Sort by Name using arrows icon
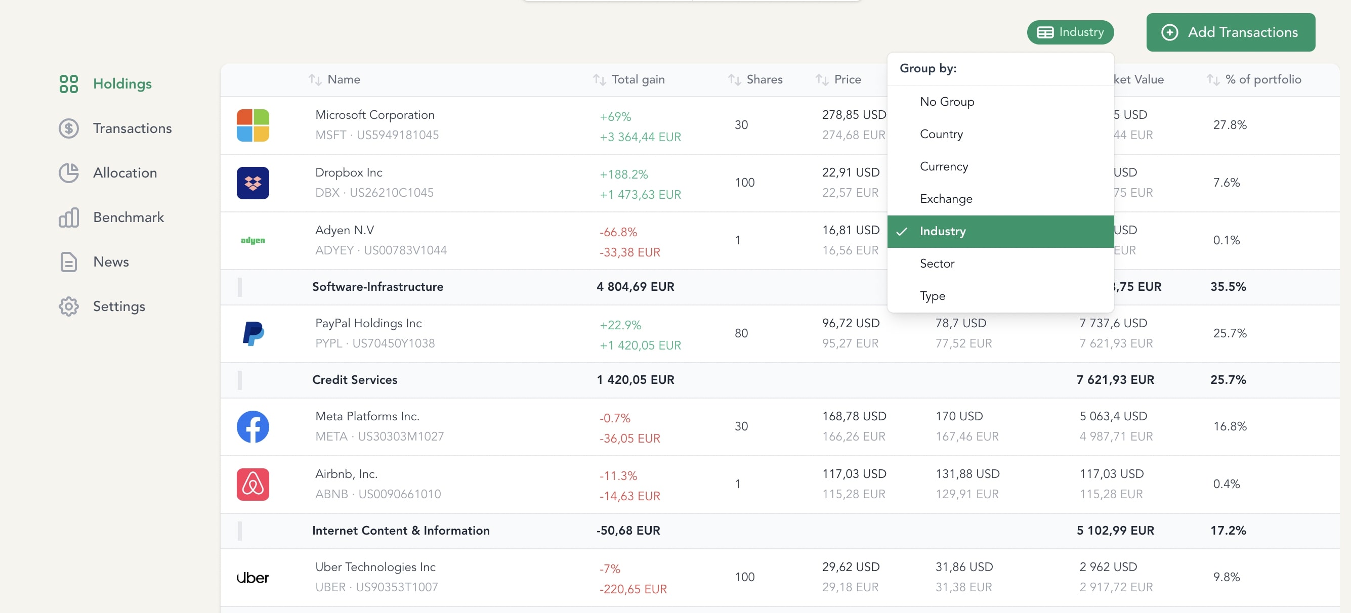Screen dimensions: 1351x613 [315, 80]
